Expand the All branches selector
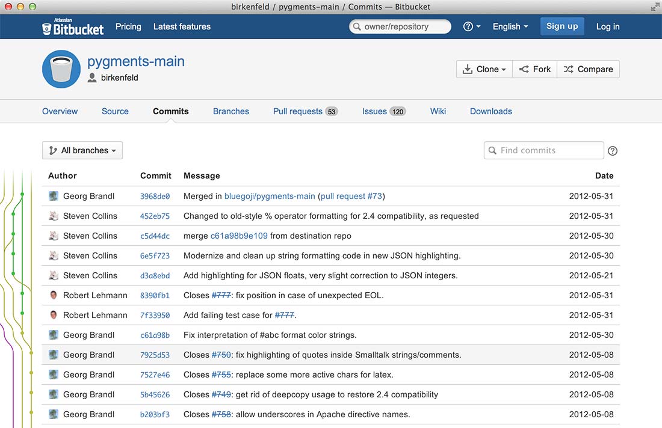The image size is (662, 428). click(82, 150)
